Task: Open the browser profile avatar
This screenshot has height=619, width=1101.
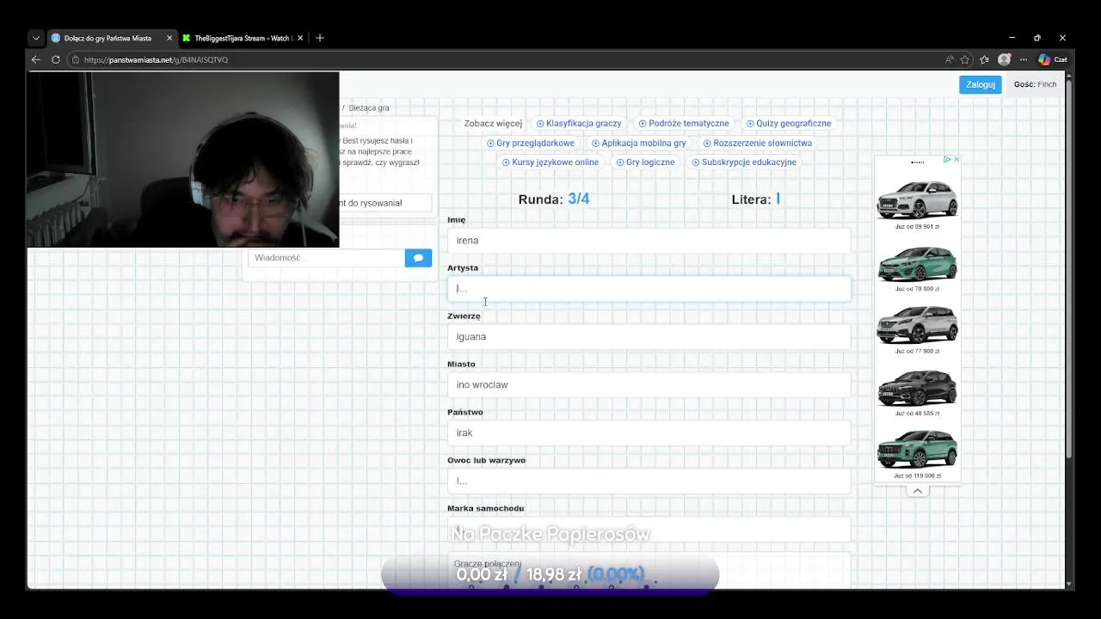Action: point(1004,59)
